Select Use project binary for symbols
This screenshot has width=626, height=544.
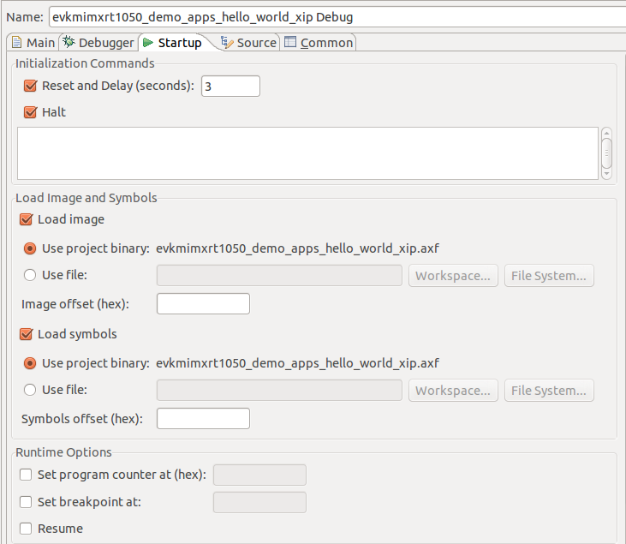(x=30, y=363)
